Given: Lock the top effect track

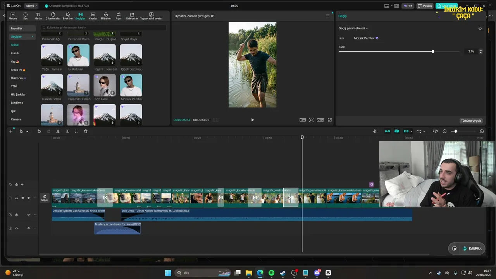Looking at the screenshot, I should pyautogui.click(x=16, y=184).
